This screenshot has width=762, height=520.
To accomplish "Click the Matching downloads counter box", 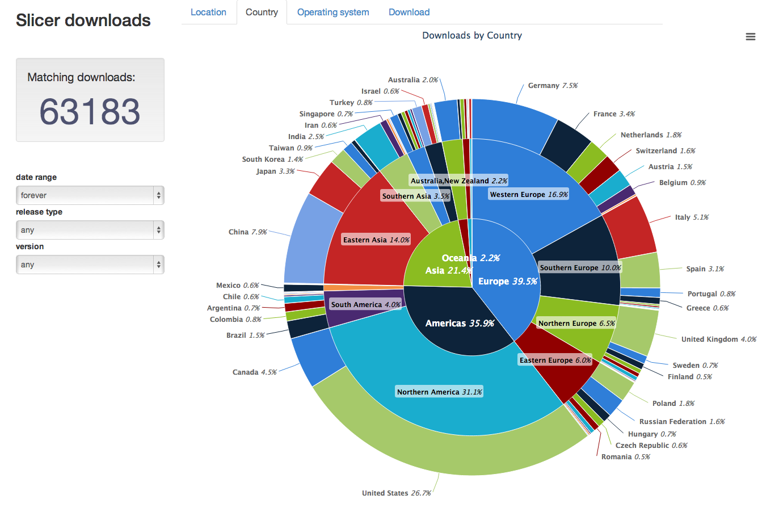I will pos(90,100).
